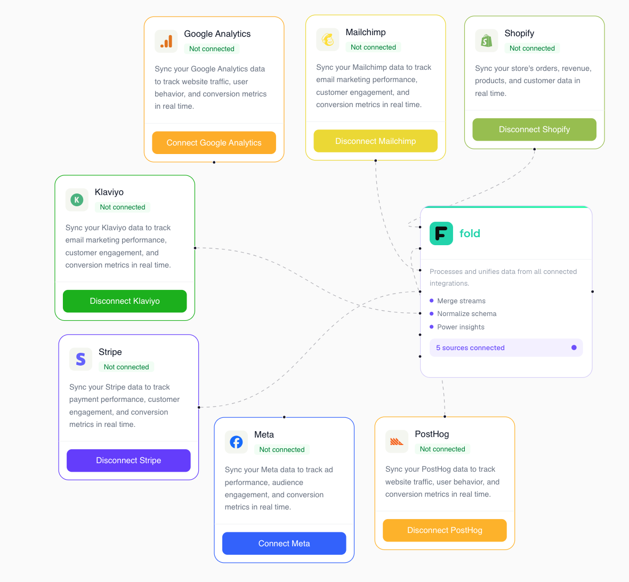
Task: Click the PostHog hedgehog logo icon
Action: click(x=397, y=442)
